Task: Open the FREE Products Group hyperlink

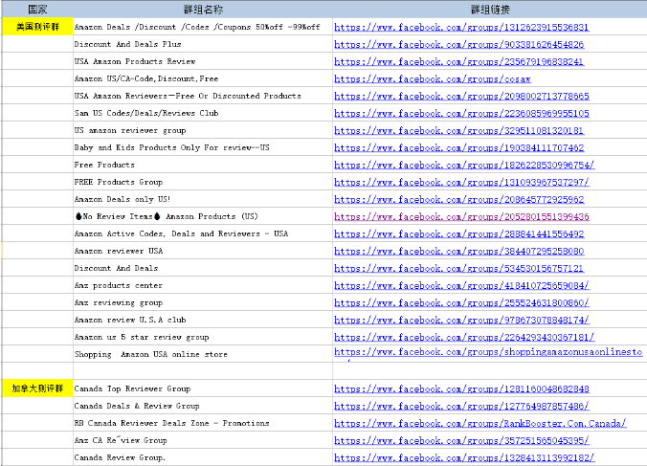Action: tap(461, 182)
